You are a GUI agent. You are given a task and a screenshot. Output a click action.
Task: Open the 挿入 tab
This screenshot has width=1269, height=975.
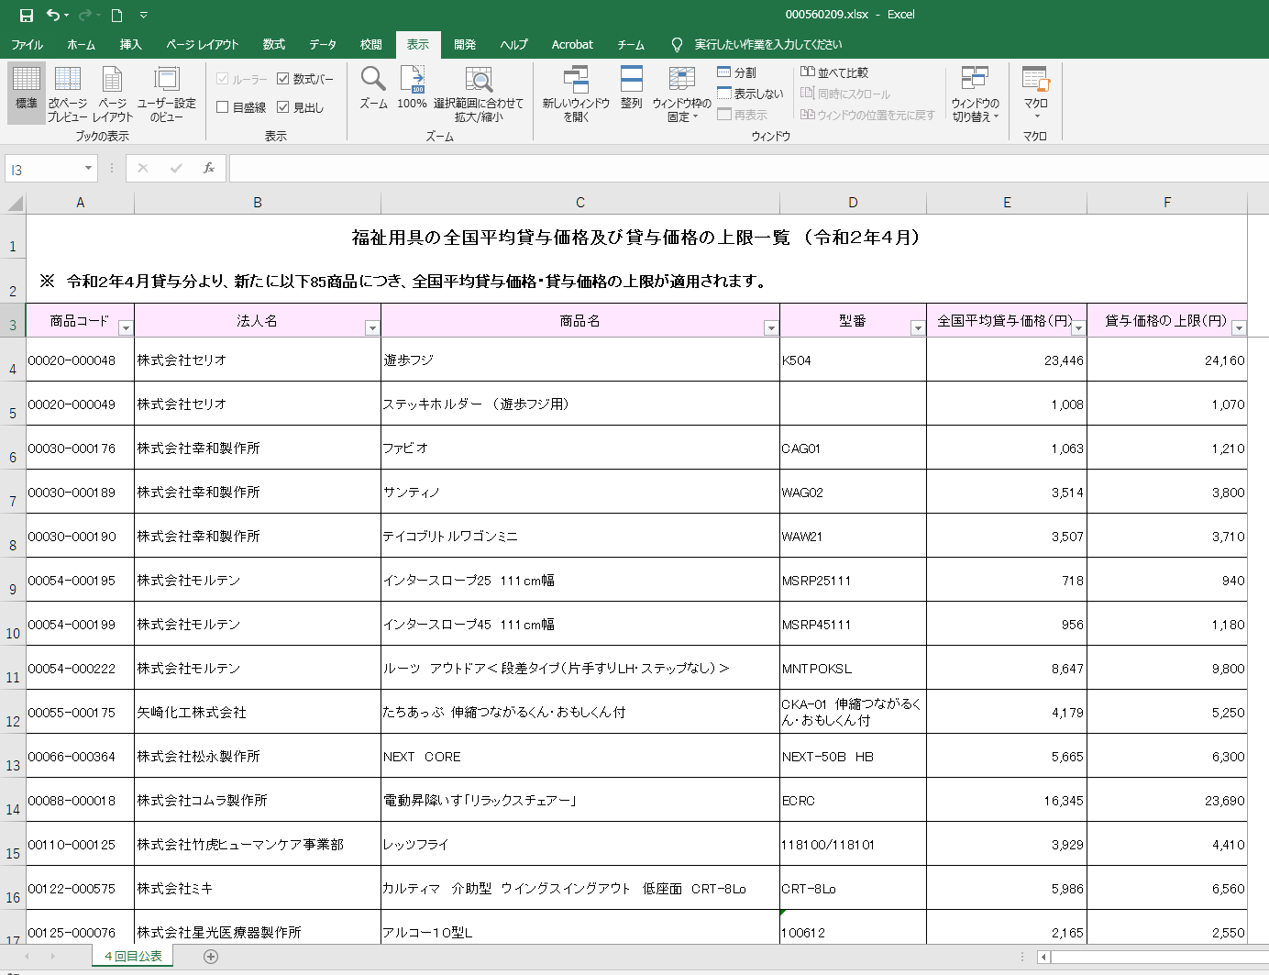pyautogui.click(x=130, y=45)
